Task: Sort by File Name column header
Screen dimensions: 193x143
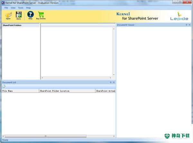Action: 20,91
